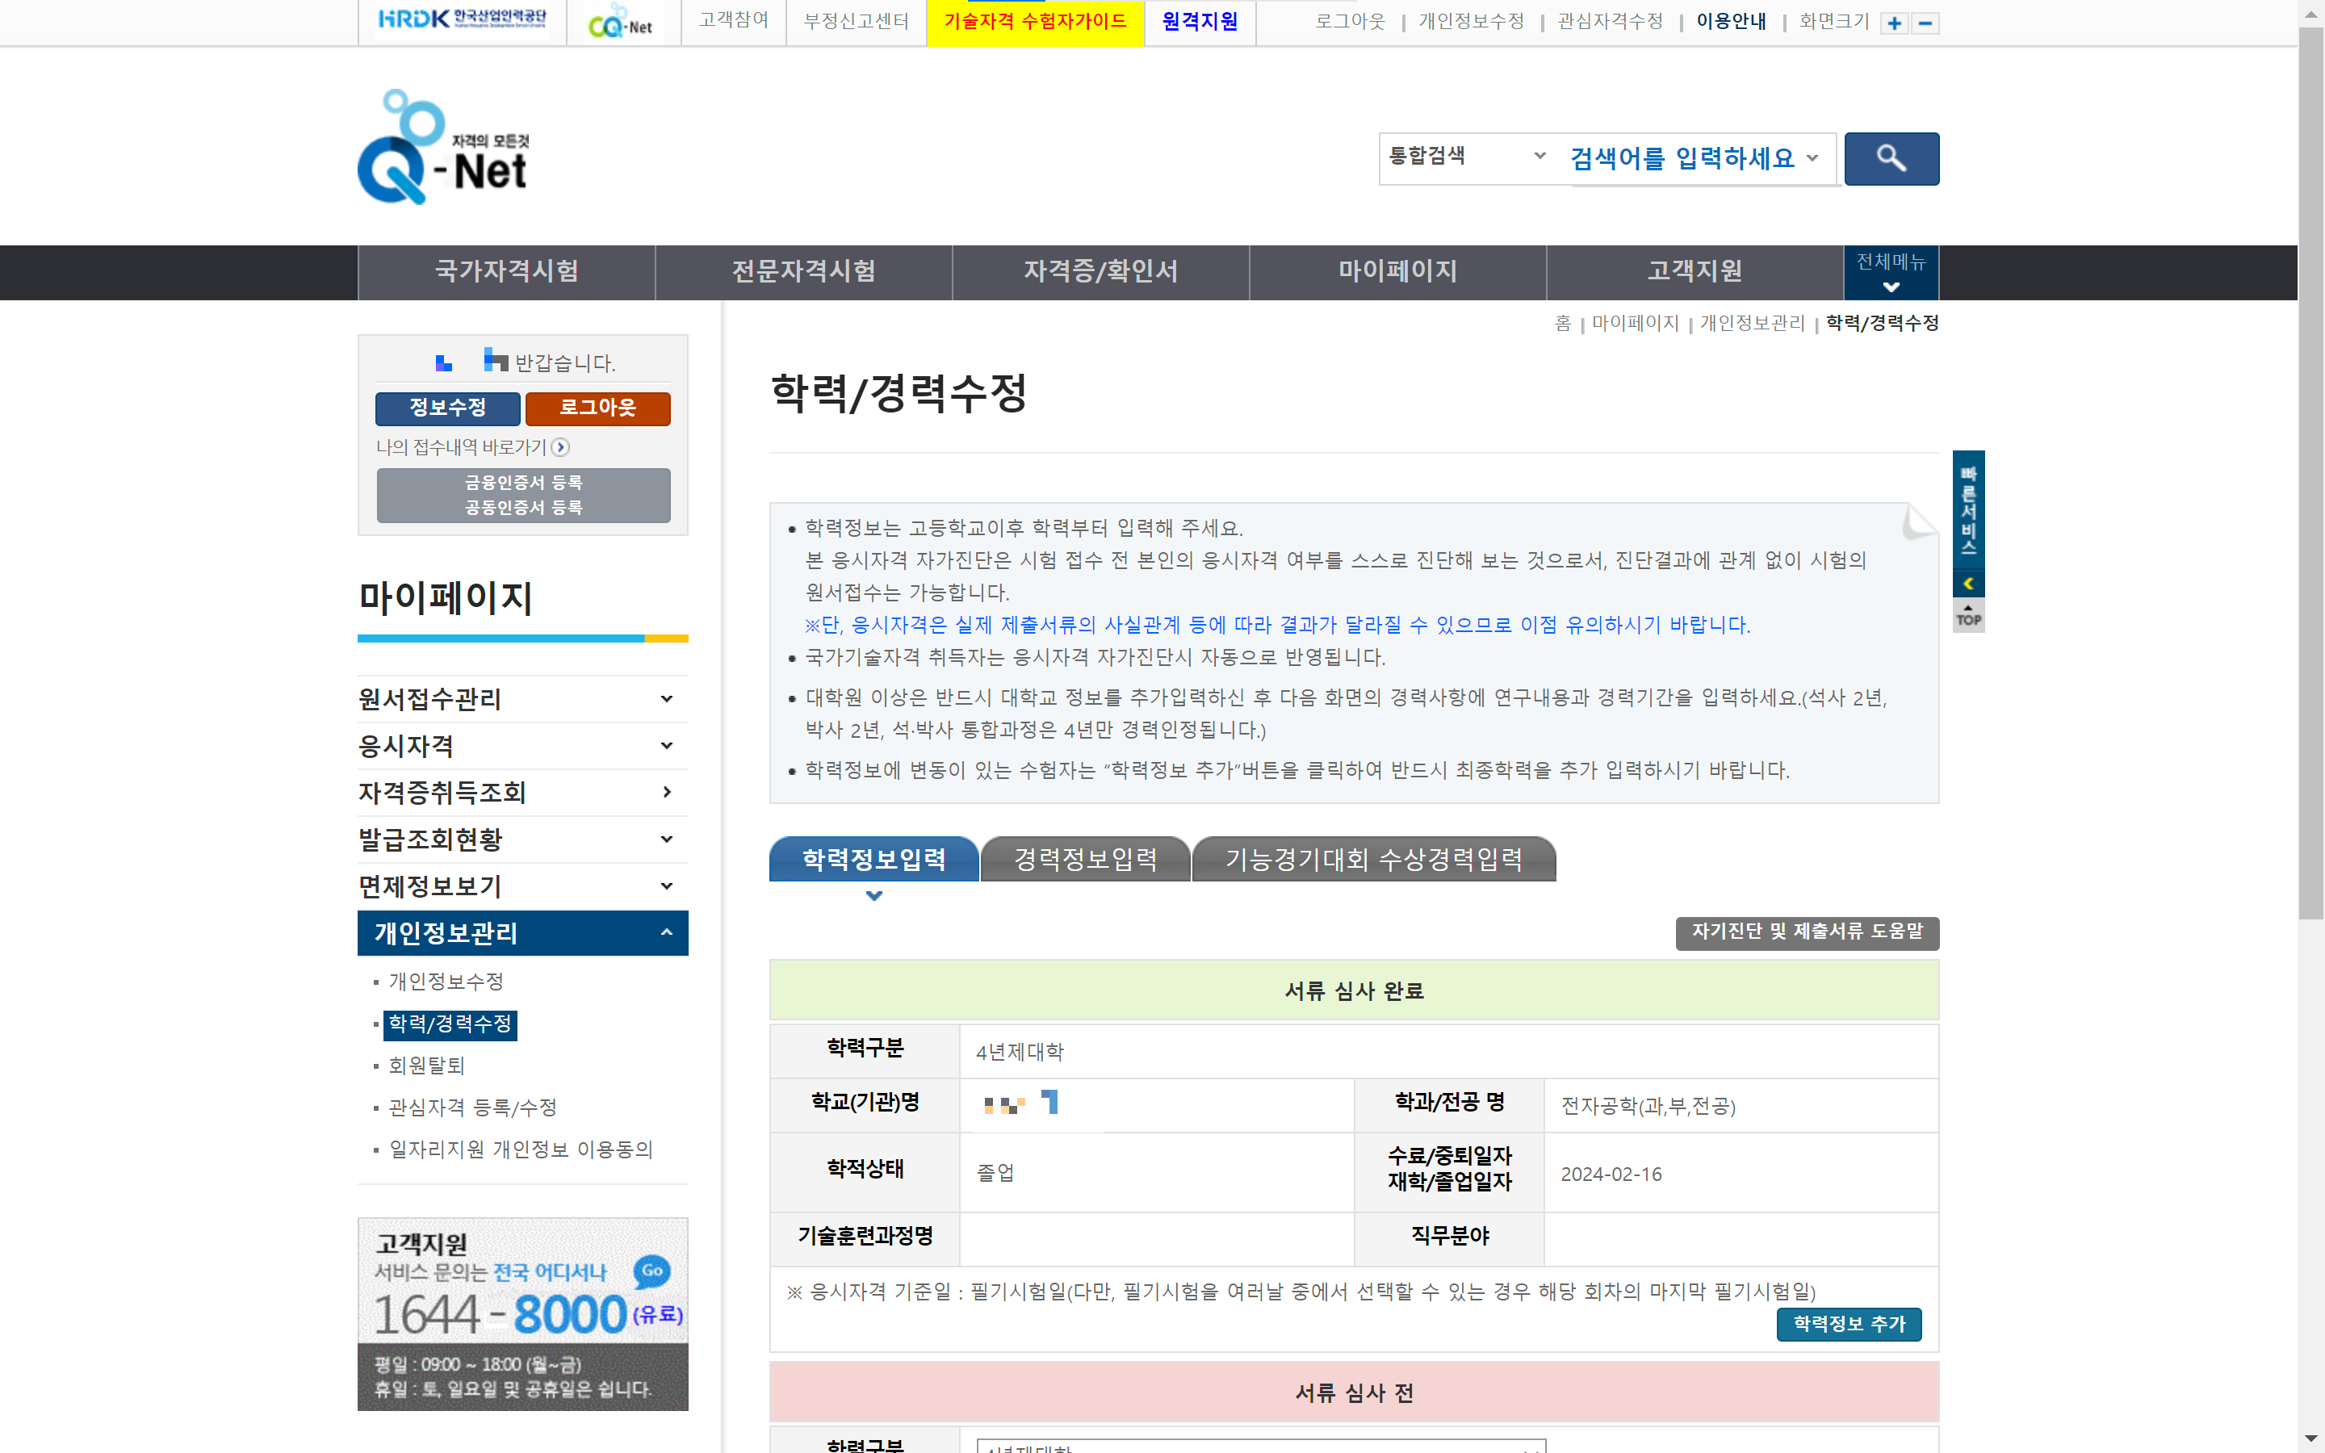2325x1453 pixels.
Task: Click the orange 로그아웃 button
Action: coord(597,408)
